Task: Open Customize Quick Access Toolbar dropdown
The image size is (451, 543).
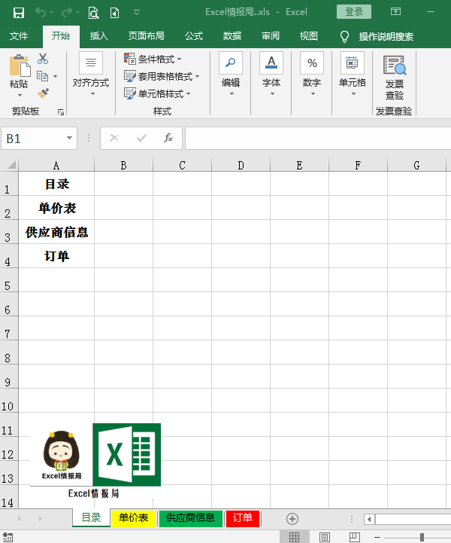Action: click(137, 13)
